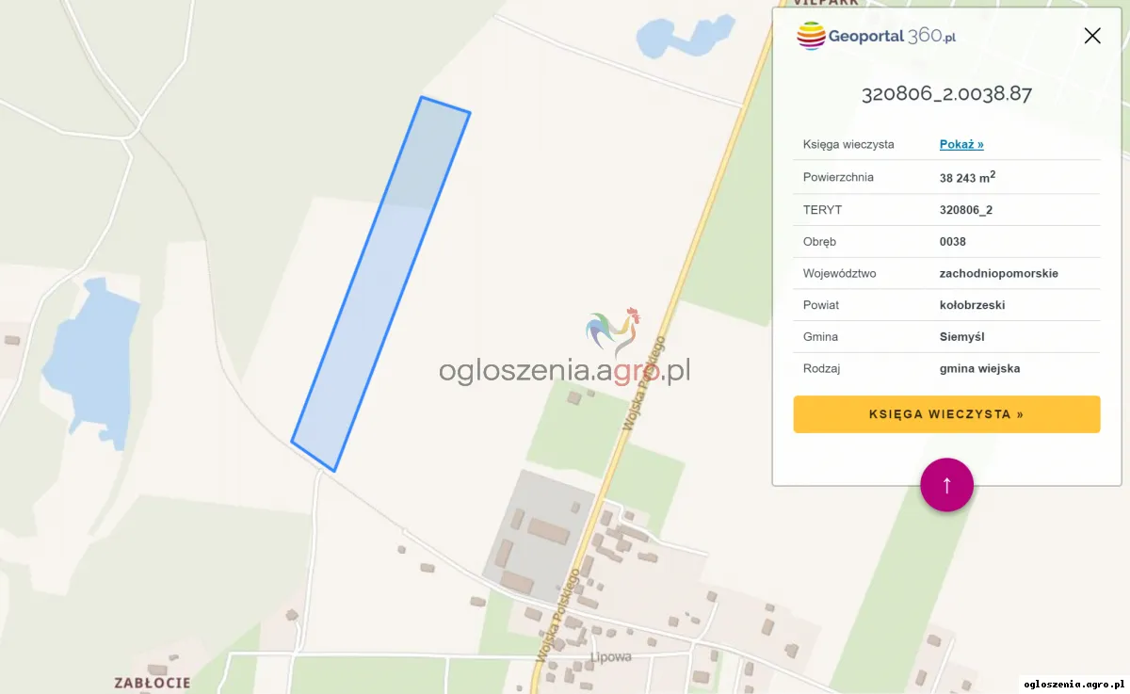Click the Województwo value zachodniopomorskie
This screenshot has height=694, width=1130.
[999, 273]
